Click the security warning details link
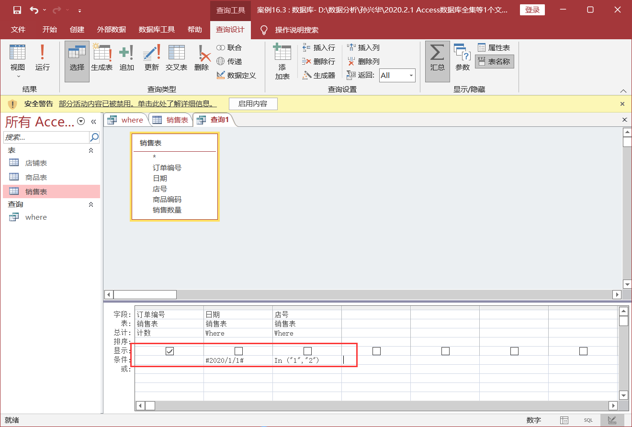 click(137, 103)
